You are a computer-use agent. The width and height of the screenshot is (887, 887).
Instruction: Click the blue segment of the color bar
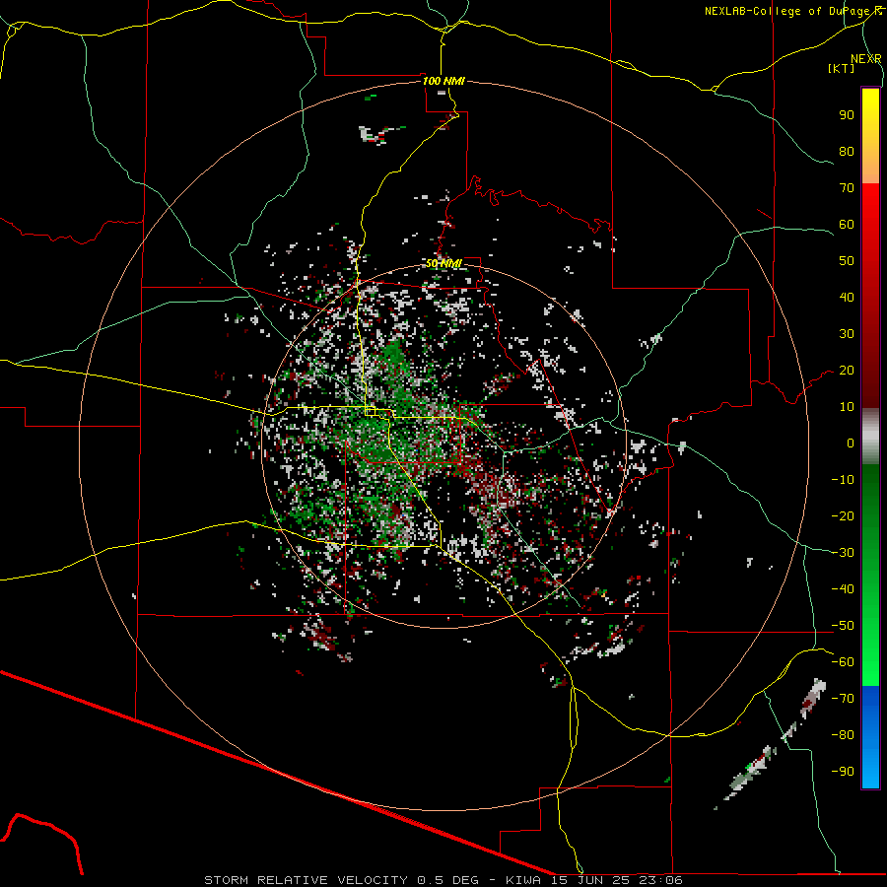tap(870, 737)
